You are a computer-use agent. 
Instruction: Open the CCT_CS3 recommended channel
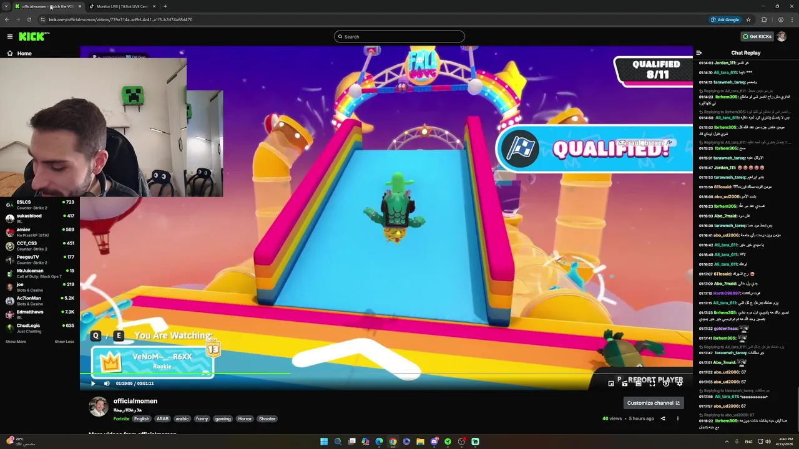40,246
